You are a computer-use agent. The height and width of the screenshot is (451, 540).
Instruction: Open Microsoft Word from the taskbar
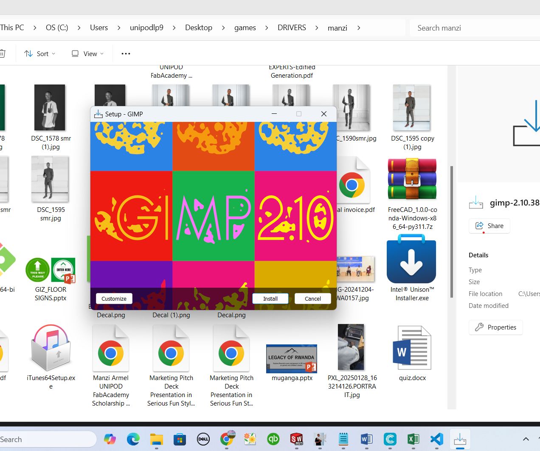366,439
